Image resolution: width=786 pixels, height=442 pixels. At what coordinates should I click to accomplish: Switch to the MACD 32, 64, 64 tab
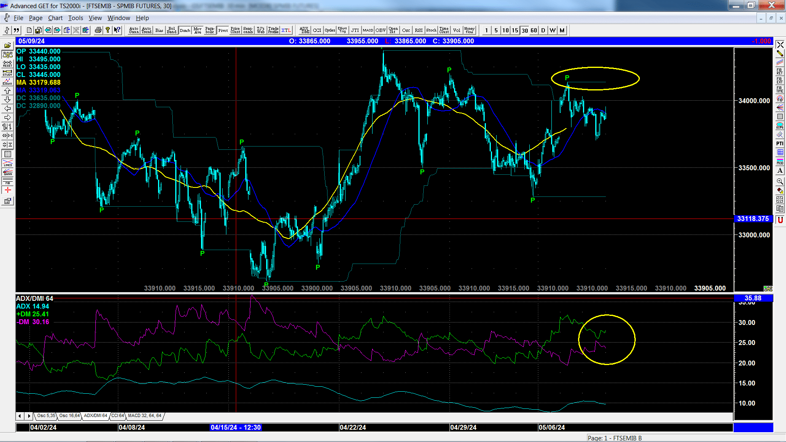pyautogui.click(x=145, y=415)
